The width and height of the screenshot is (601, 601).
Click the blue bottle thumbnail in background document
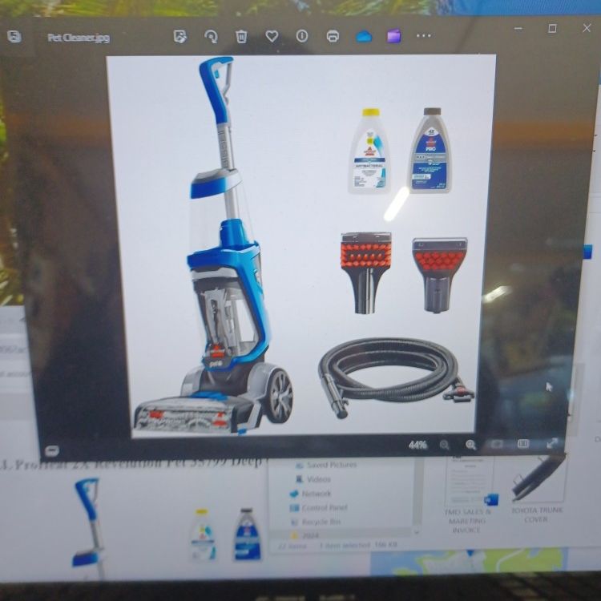point(248,534)
